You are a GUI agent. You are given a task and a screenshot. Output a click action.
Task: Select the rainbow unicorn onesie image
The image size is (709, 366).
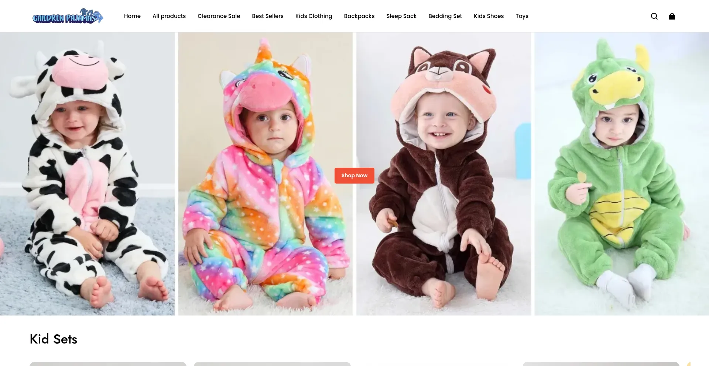[x=266, y=174]
